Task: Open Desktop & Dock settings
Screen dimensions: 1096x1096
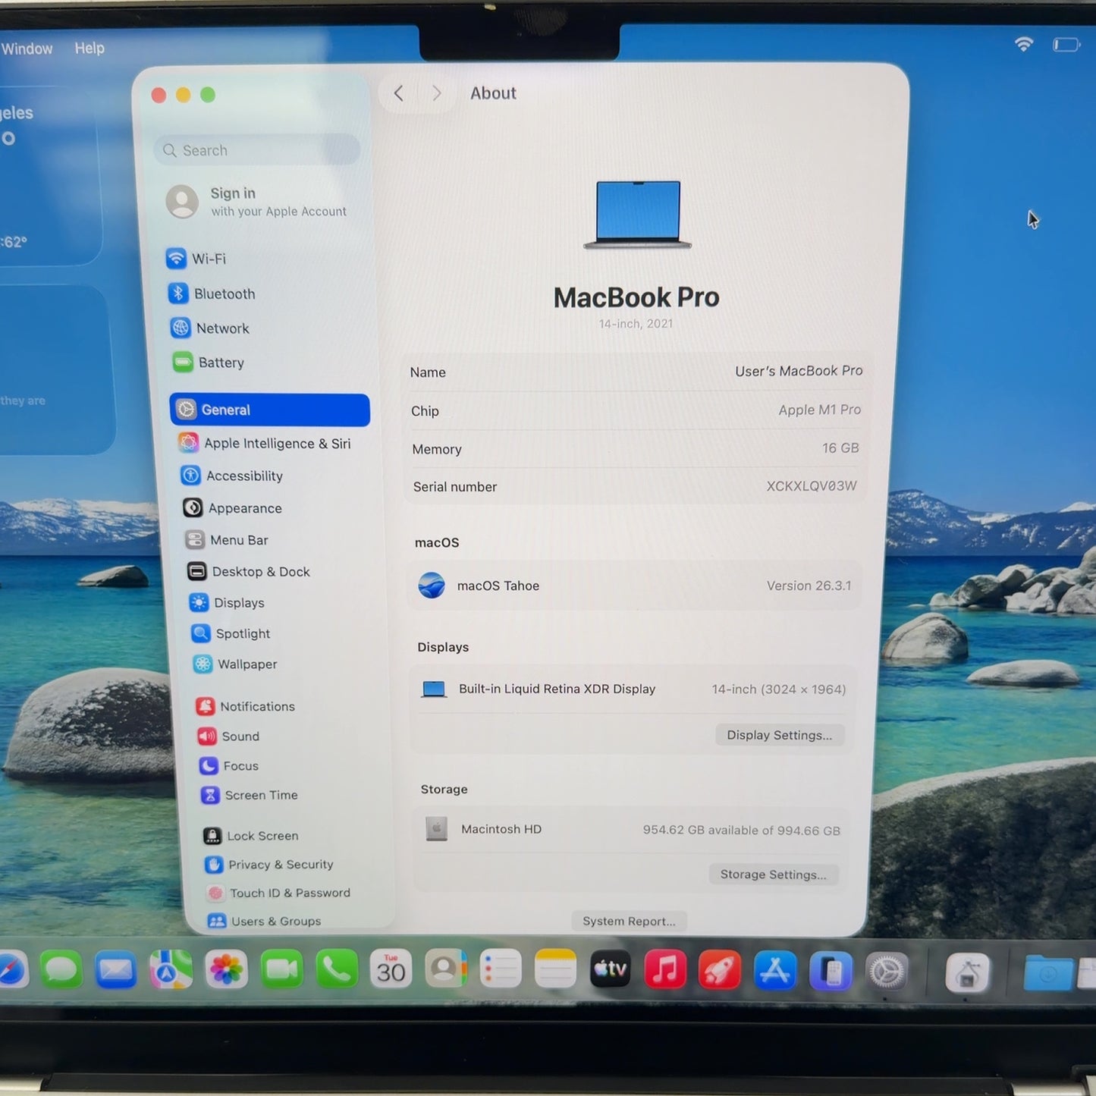Action: [x=249, y=571]
